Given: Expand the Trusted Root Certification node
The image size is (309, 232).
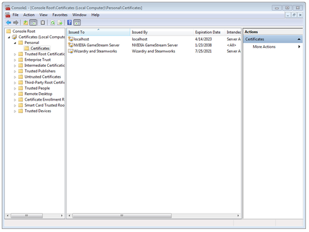Looking at the screenshot, I should [15, 54].
